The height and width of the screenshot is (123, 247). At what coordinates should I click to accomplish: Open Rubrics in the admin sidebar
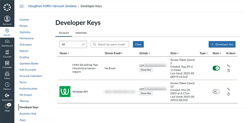(24, 51)
